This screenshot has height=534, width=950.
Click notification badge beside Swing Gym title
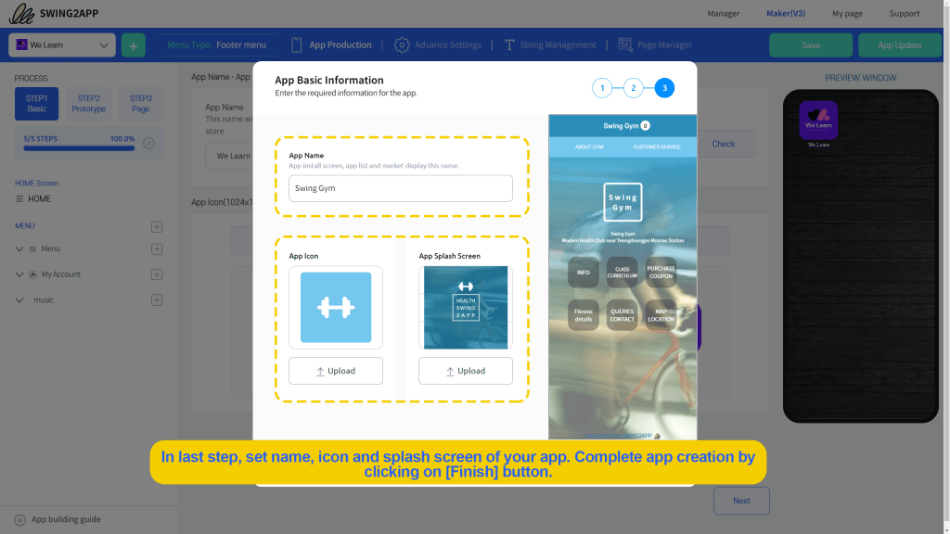[646, 126]
